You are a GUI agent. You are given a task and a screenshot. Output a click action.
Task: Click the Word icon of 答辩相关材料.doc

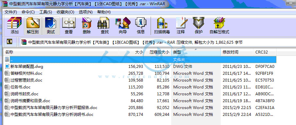point(7,73)
